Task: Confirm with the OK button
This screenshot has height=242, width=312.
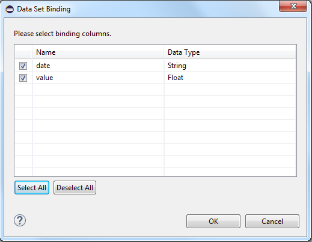Action: click(x=213, y=221)
